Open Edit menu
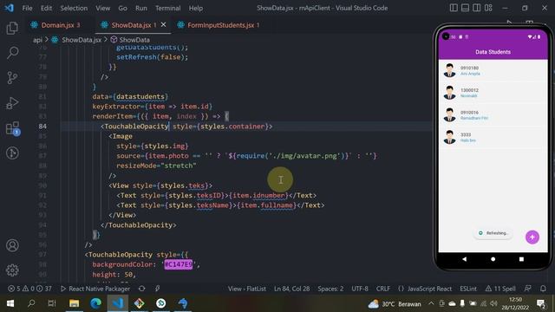The width and height of the screenshot is (555, 312). (x=46, y=8)
